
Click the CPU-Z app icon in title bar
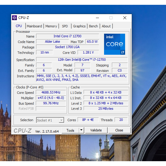(x=14, y=18)
